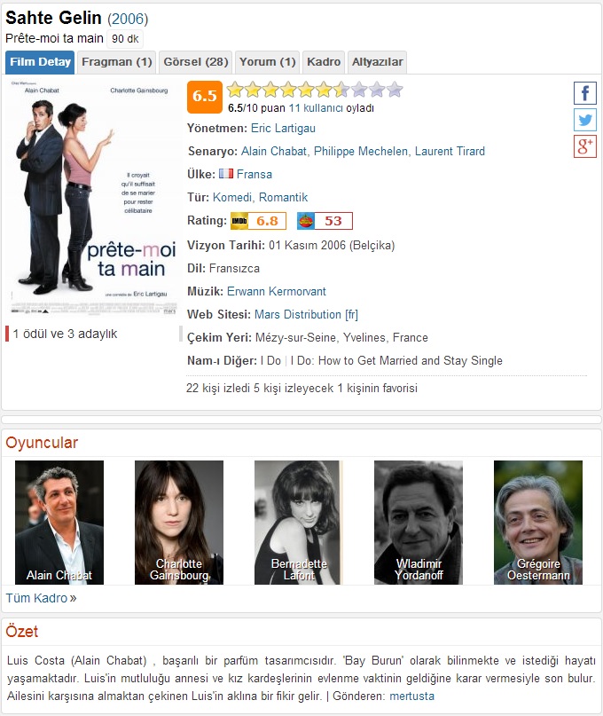Click the film poster image
Image resolution: width=603 pixels, height=716 pixels.
tap(93, 198)
